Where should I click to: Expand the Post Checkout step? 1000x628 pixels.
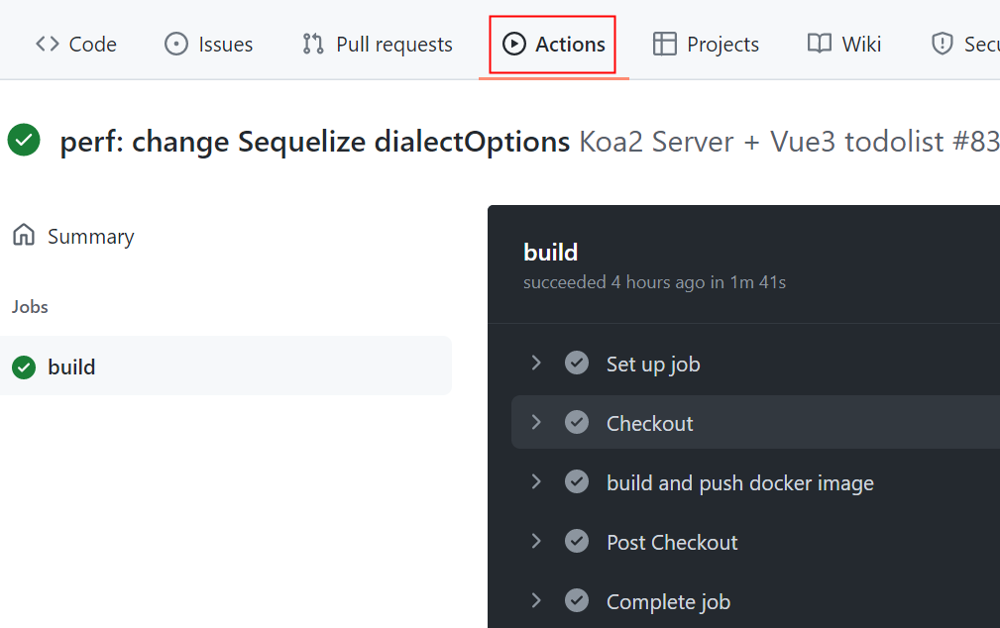coord(536,542)
